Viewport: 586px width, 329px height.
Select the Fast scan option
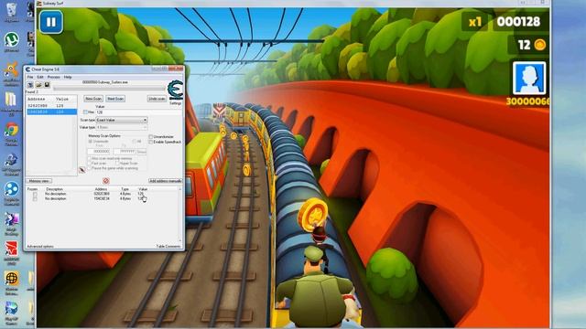coord(90,164)
